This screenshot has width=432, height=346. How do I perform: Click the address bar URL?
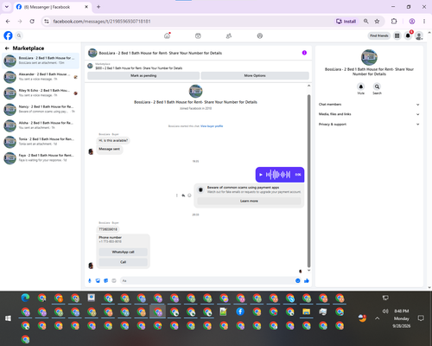coord(102,22)
